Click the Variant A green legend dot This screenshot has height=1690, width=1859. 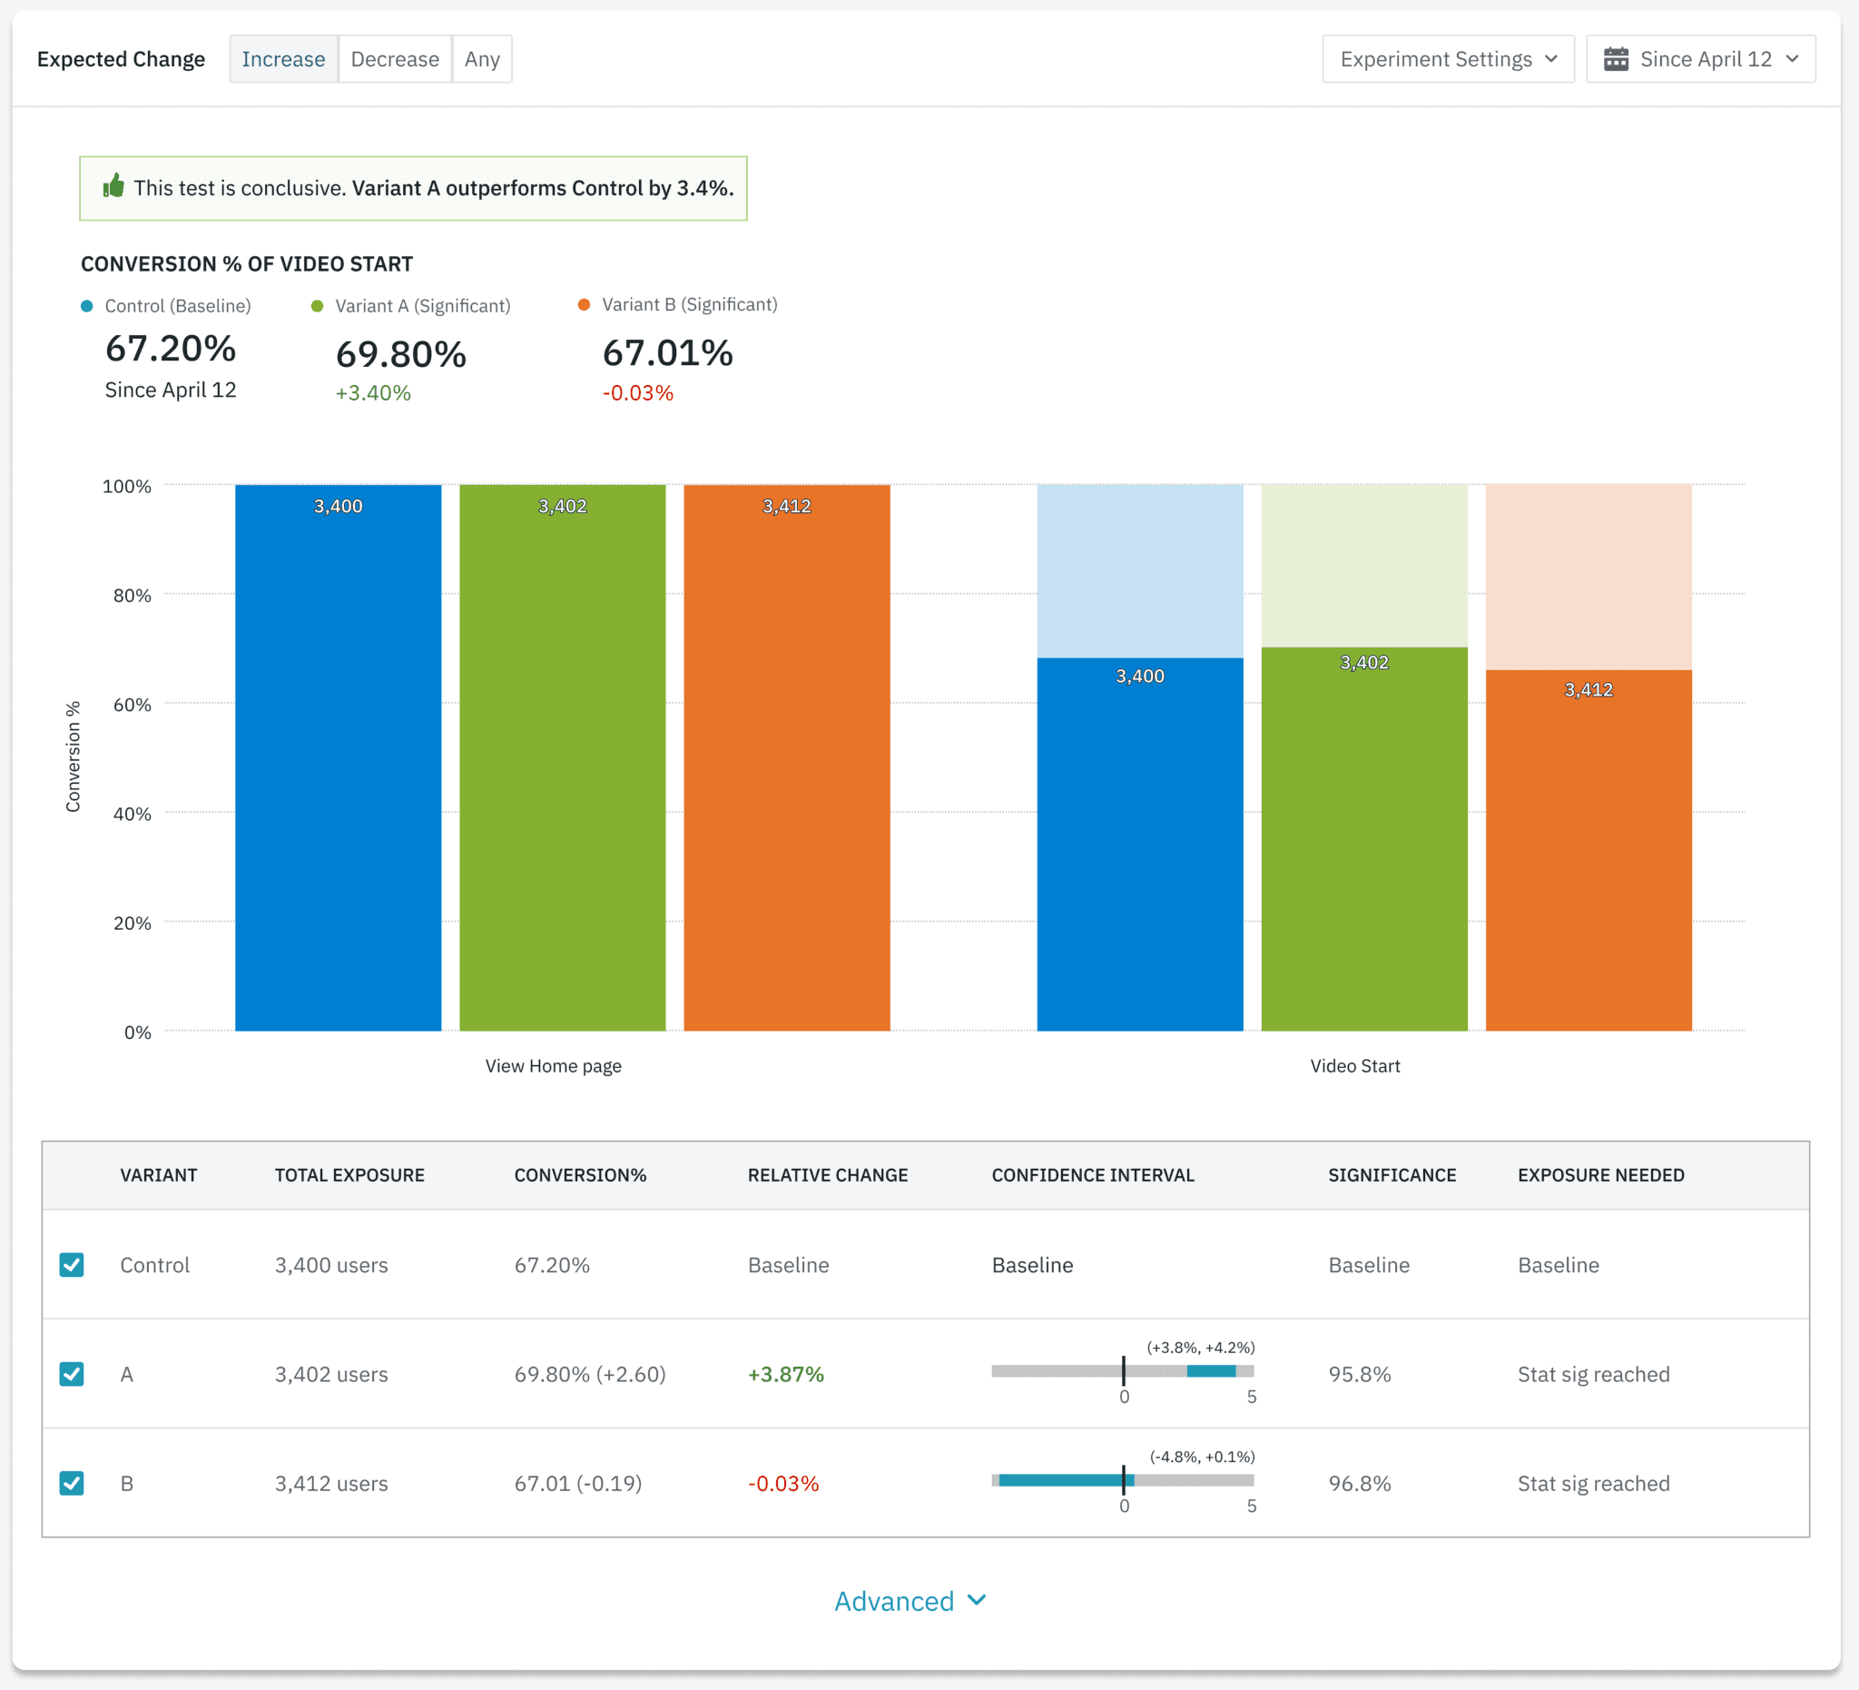click(317, 306)
